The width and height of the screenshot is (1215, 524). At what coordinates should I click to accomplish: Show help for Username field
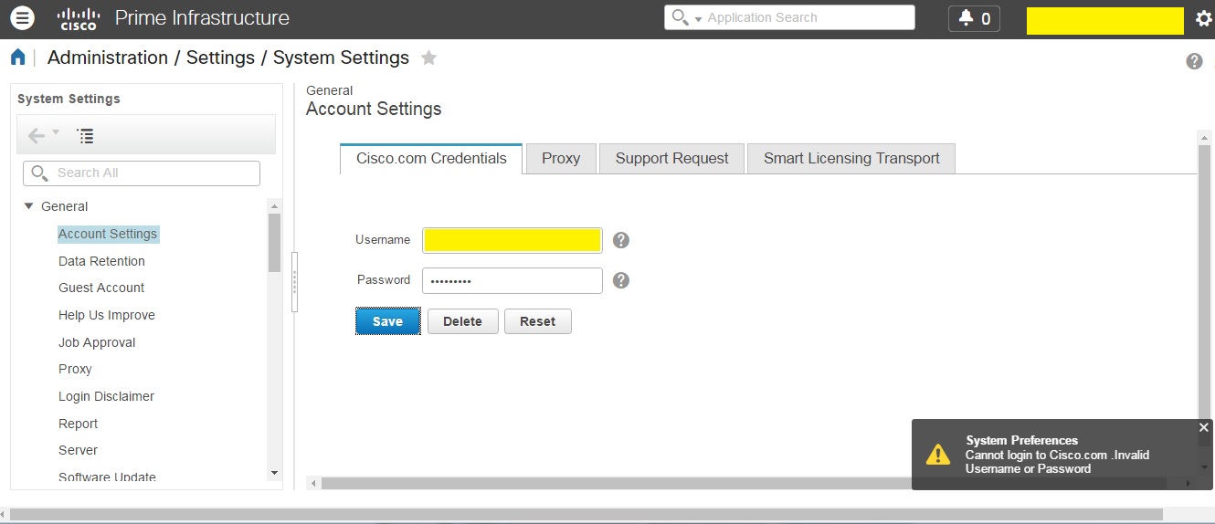pos(621,240)
